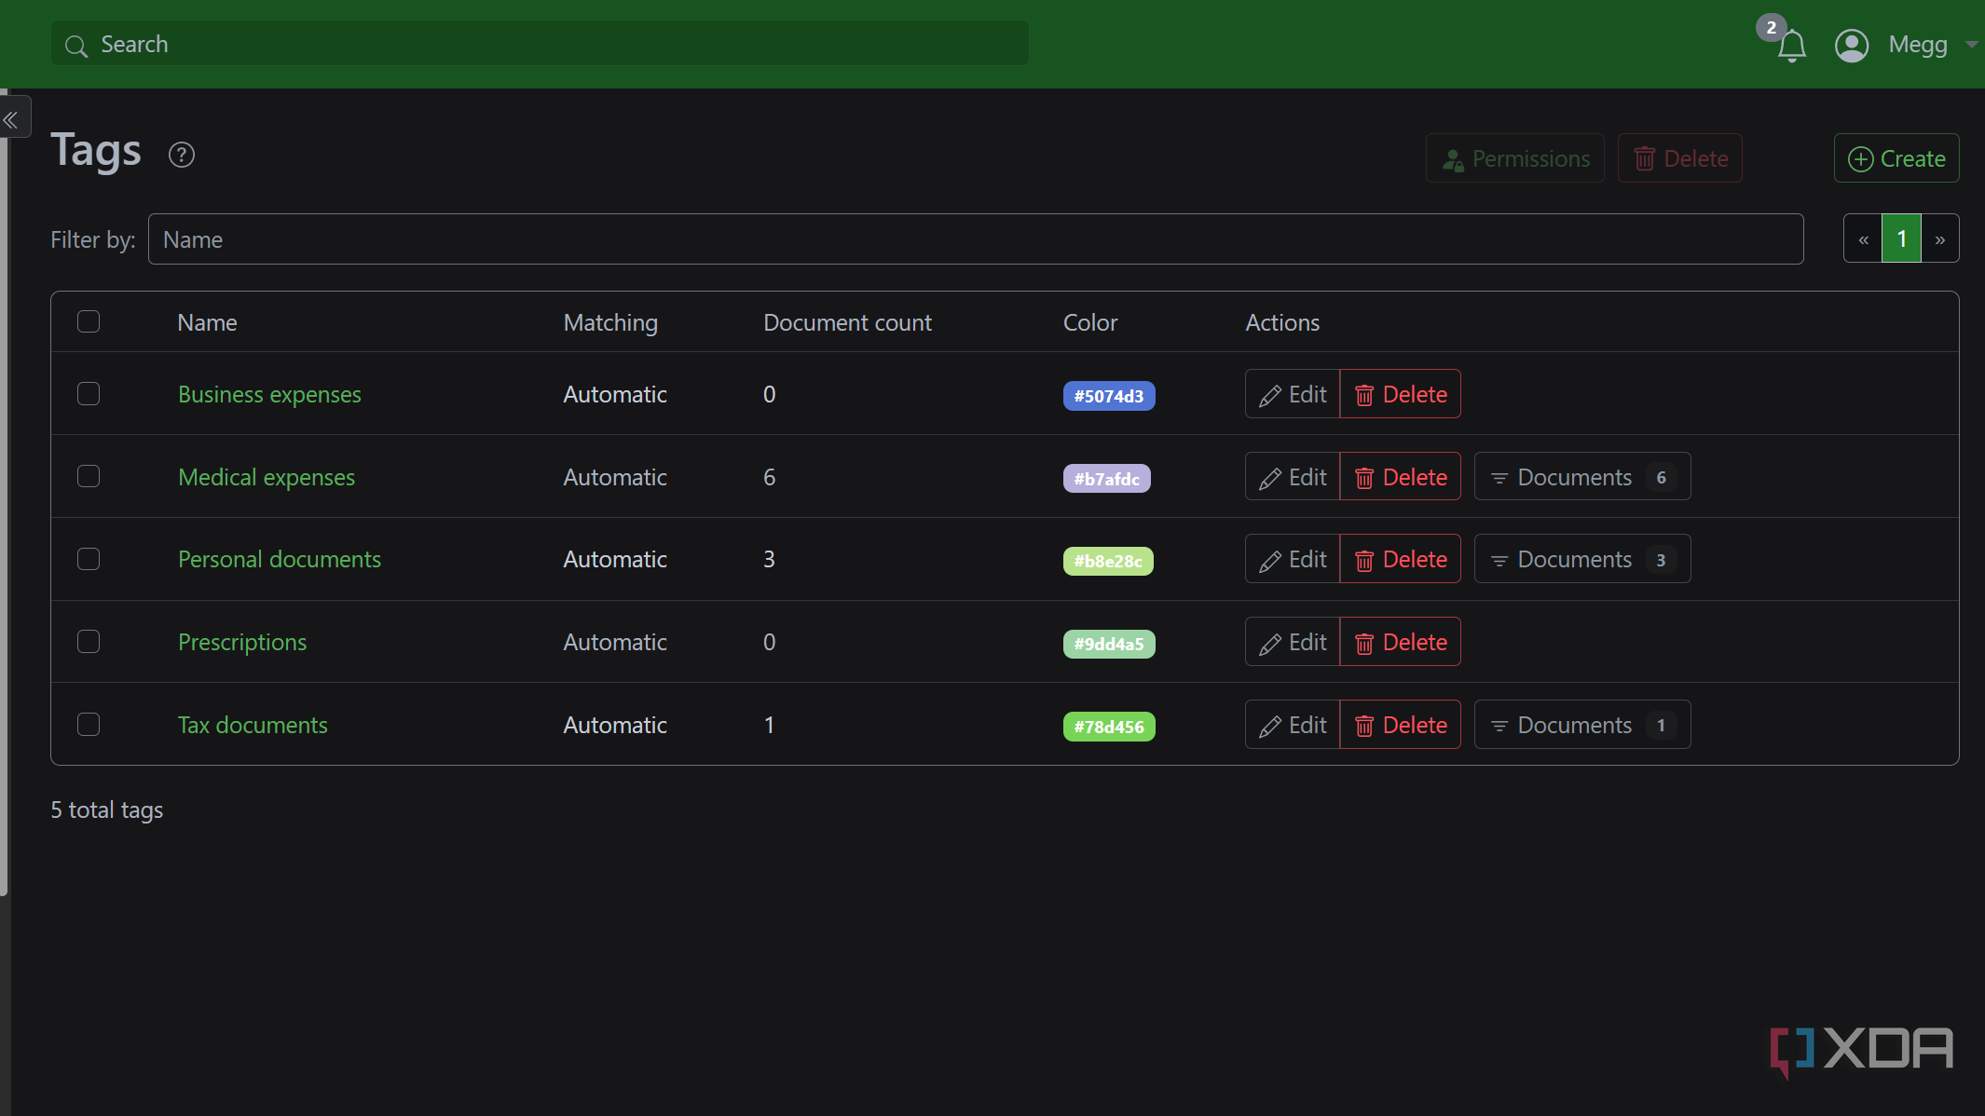Expand the Megg user dropdown arrow
The width and height of the screenshot is (1985, 1116).
(x=1971, y=45)
